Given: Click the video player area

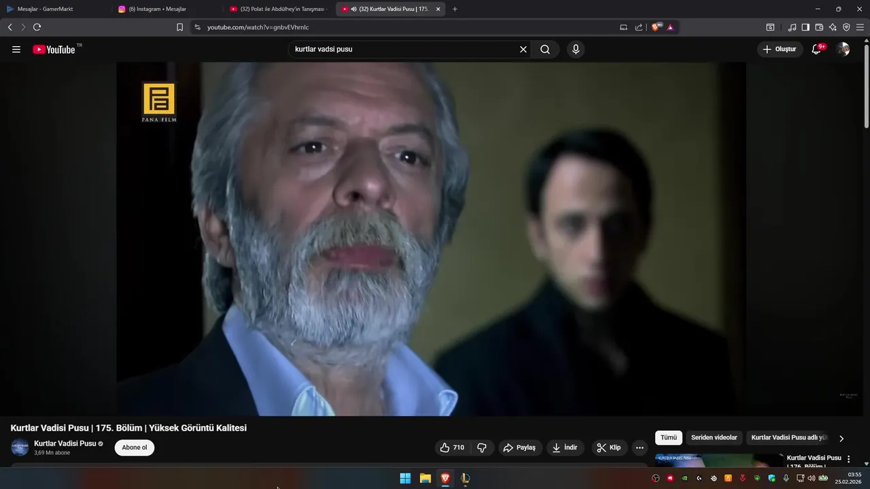Looking at the screenshot, I should [x=431, y=239].
